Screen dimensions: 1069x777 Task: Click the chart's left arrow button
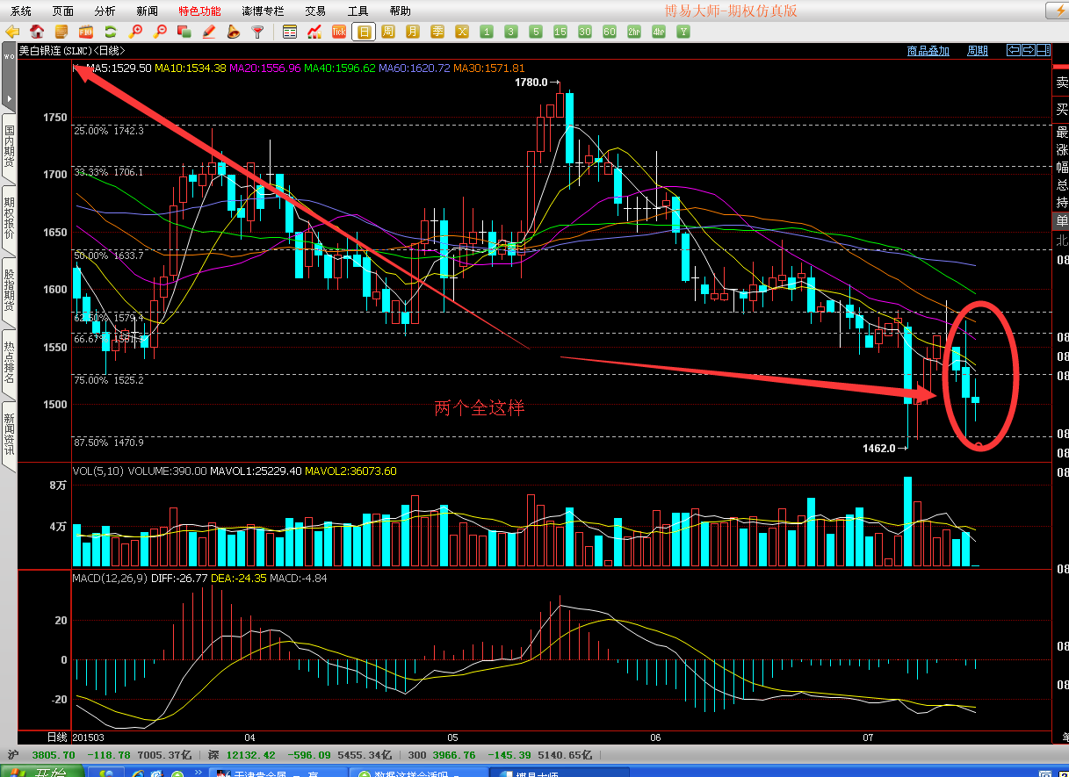tap(1014, 50)
